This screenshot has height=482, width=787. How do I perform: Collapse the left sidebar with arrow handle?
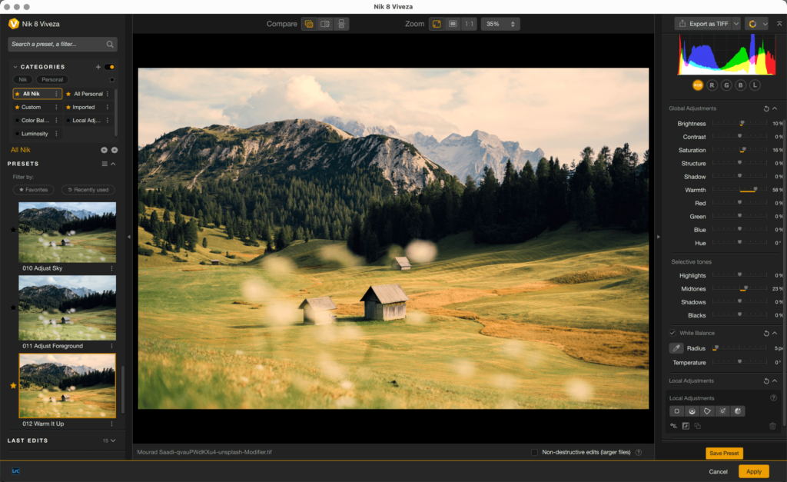coord(129,237)
